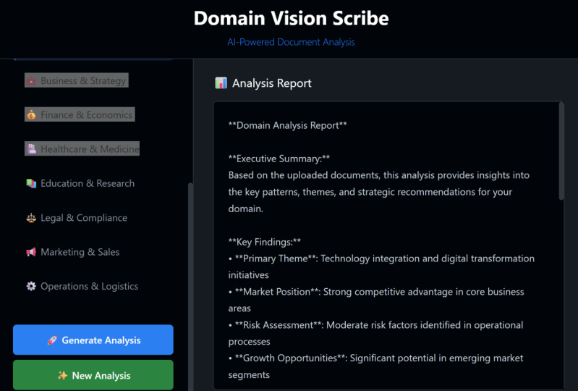Select the Marketing & Sales domain
Viewport: 578px width, 391px height.
pyautogui.click(x=73, y=252)
